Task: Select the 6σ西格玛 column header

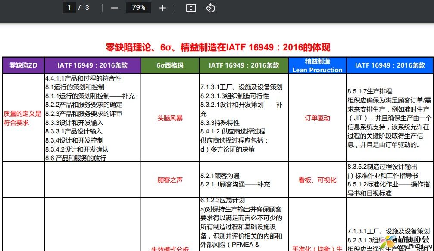Action: pyautogui.click(x=170, y=65)
